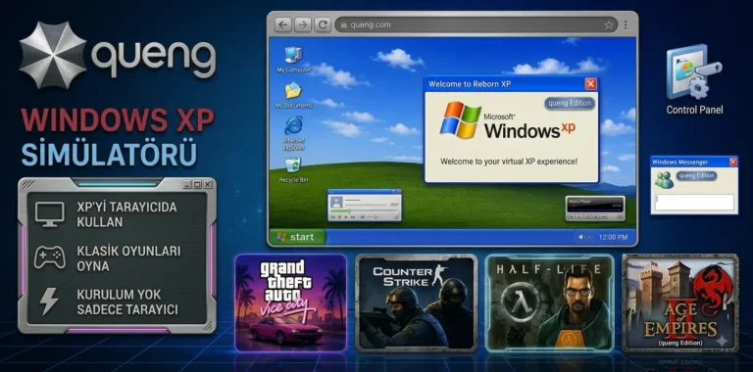The image size is (753, 372).
Task: Go back with the browser back arrow
Action: click(283, 24)
